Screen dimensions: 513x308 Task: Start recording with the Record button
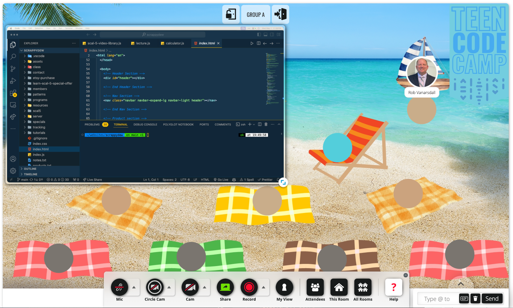click(x=249, y=287)
